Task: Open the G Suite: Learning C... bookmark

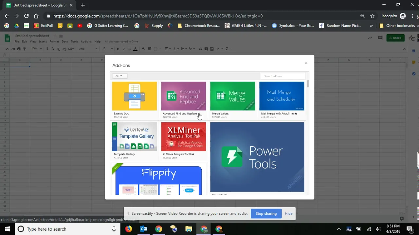Action: pos(108,25)
